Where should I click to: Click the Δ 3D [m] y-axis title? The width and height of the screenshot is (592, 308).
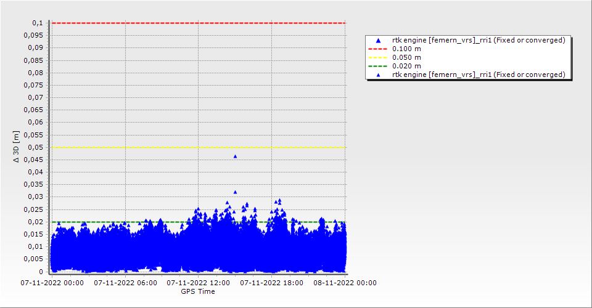tap(17, 147)
